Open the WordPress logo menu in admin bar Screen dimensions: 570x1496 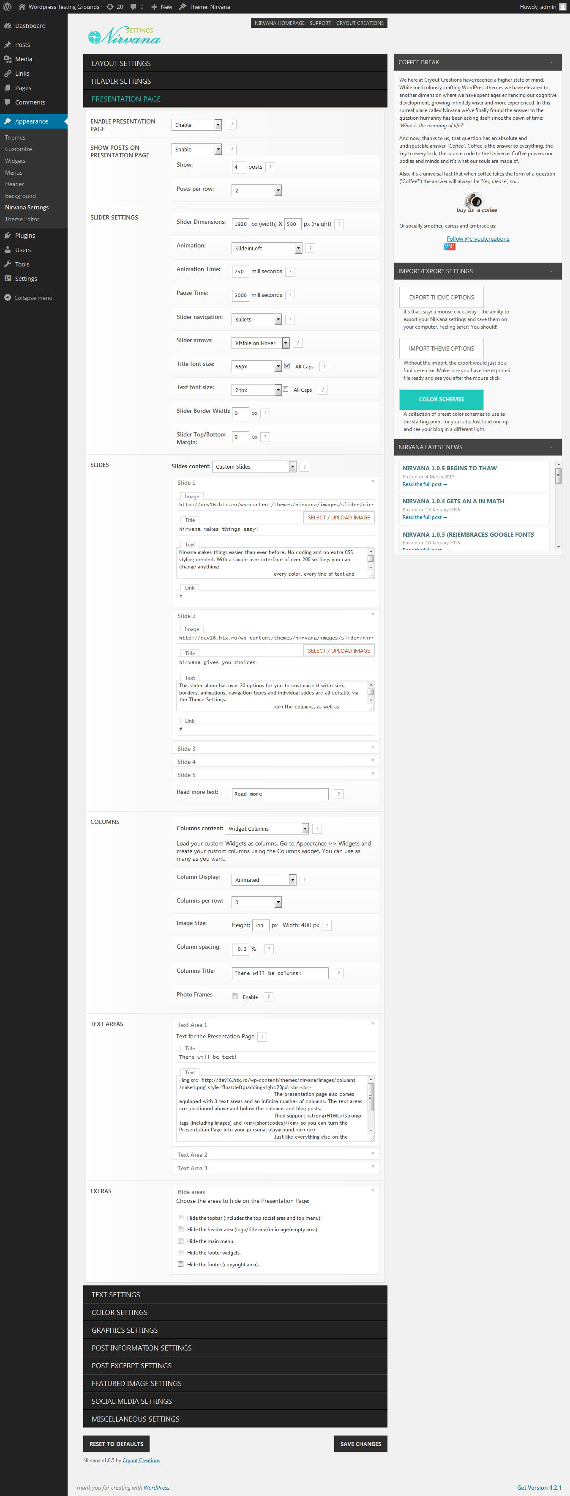7,7
